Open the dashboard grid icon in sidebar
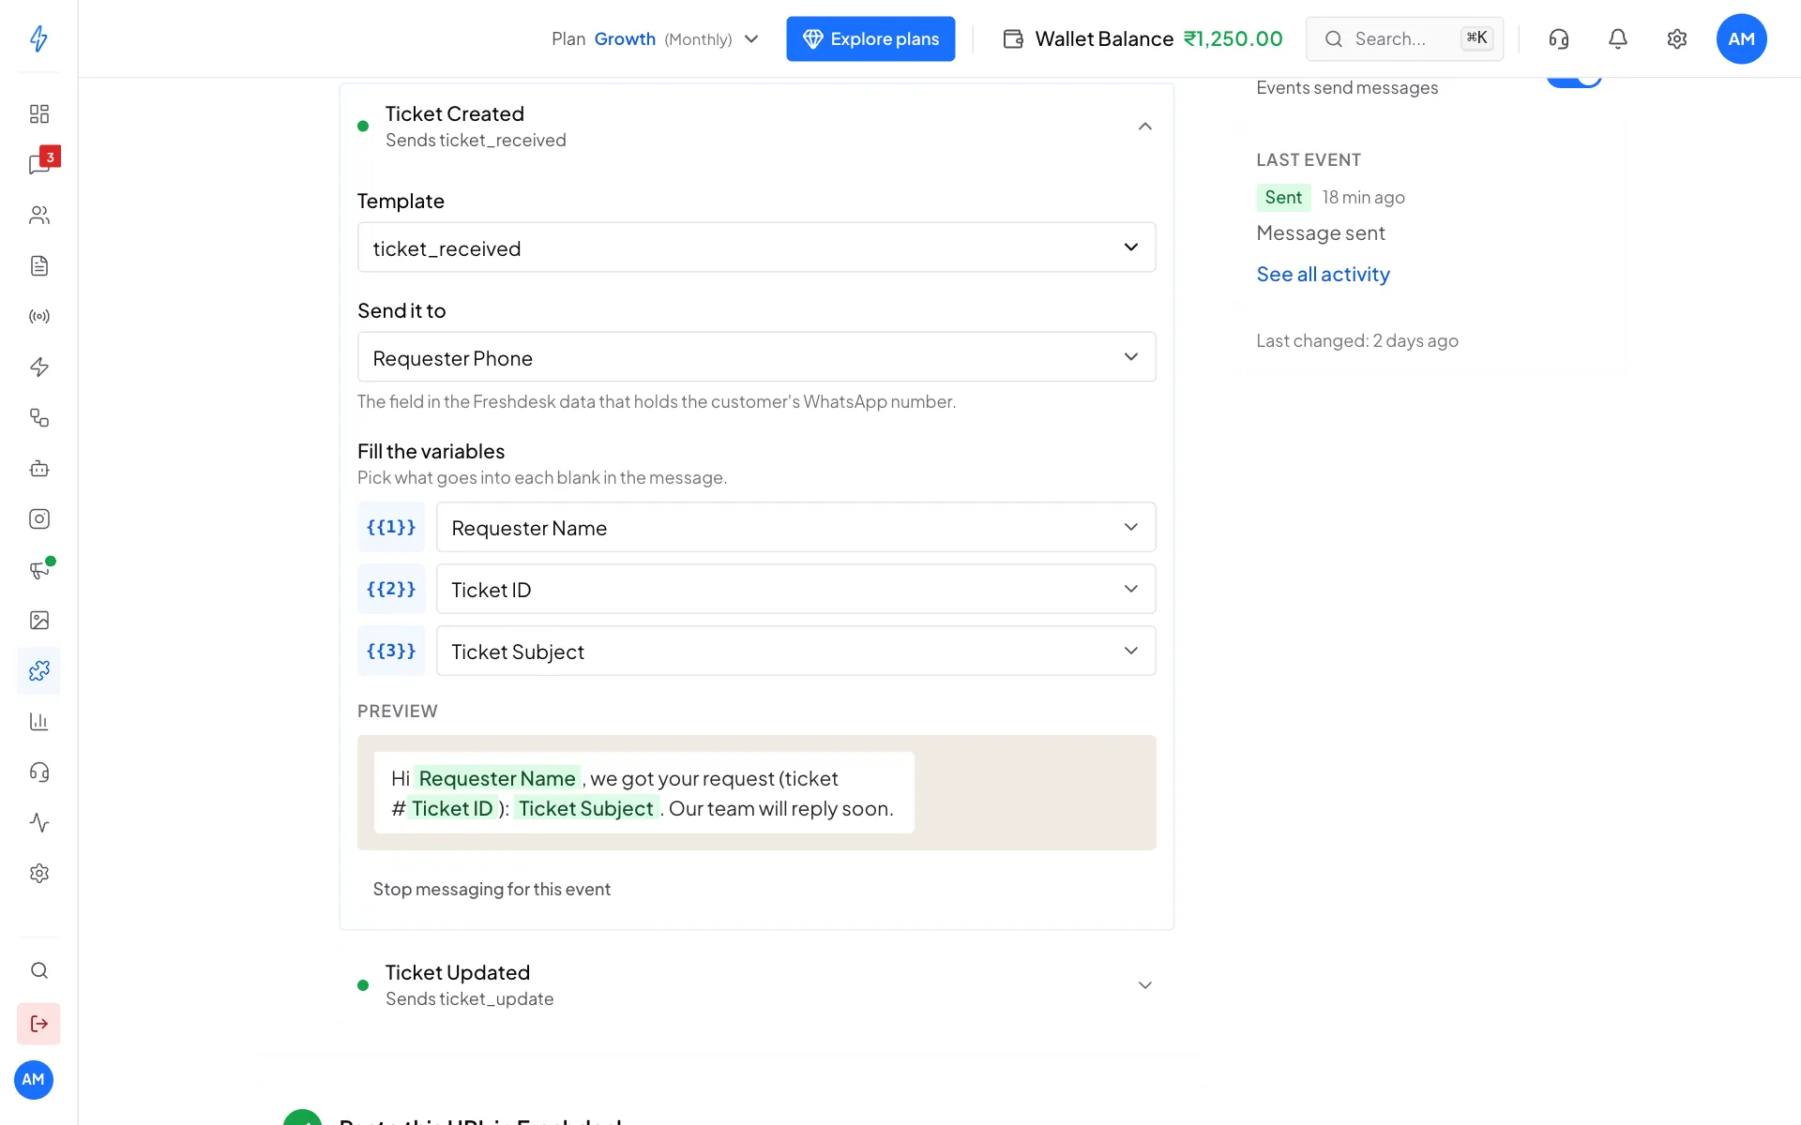This screenshot has height=1125, width=1801. coord(38,113)
